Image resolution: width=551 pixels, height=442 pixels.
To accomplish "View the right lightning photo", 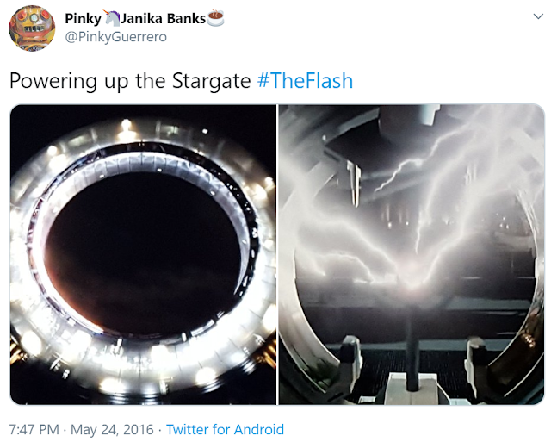I will (412, 254).
